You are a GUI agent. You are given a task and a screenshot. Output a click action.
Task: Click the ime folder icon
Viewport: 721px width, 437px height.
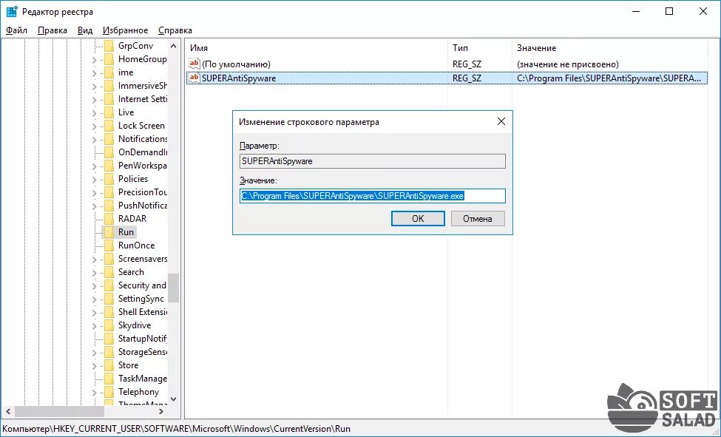(109, 72)
